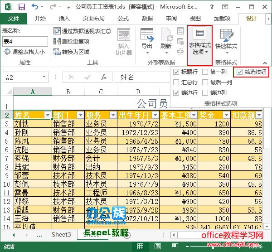Enable the 汇总行 (Total Row) checkbox

point(176,82)
